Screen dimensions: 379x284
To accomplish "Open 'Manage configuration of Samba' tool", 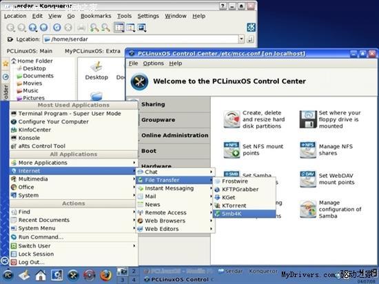I will (331, 210).
